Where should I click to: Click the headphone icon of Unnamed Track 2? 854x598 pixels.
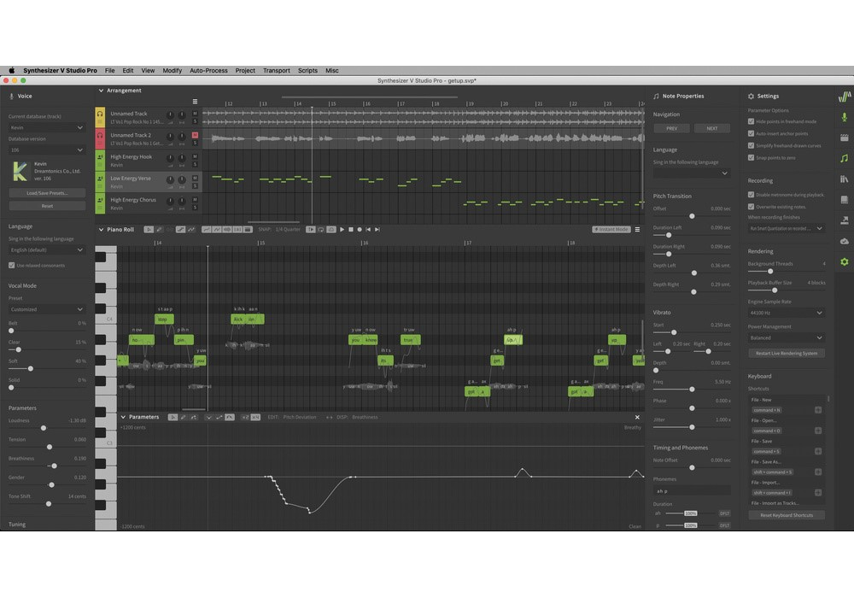pos(100,135)
